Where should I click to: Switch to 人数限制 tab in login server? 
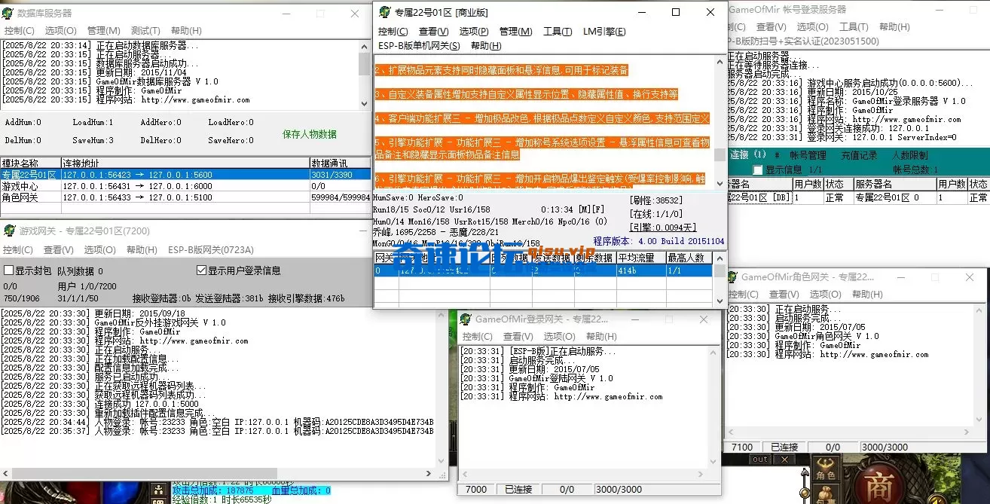coord(911,155)
